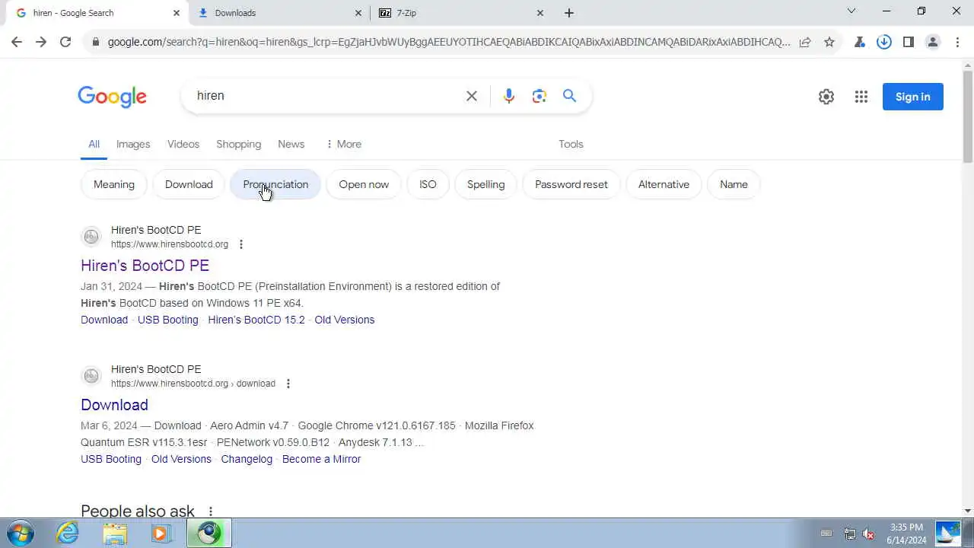
Task: Click the browser back arrow
Action: coord(17,42)
